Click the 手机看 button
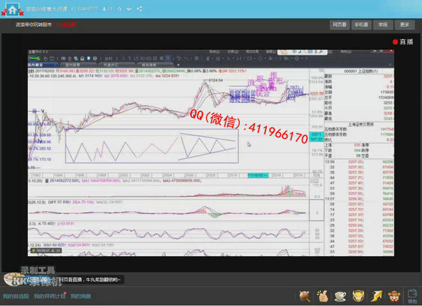 point(361,25)
